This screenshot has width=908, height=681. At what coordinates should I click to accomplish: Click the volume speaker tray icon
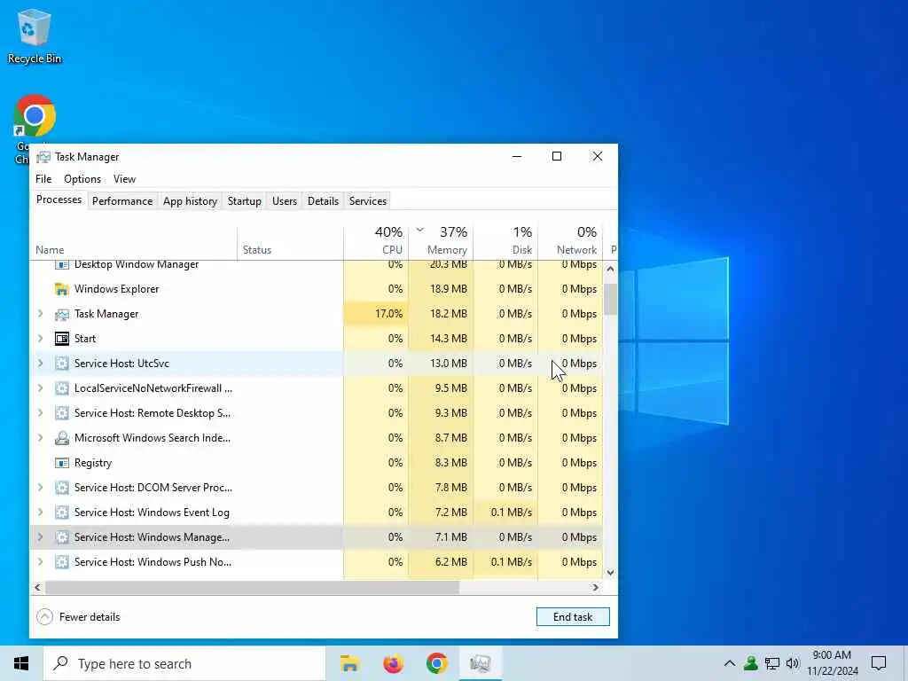pyautogui.click(x=793, y=663)
